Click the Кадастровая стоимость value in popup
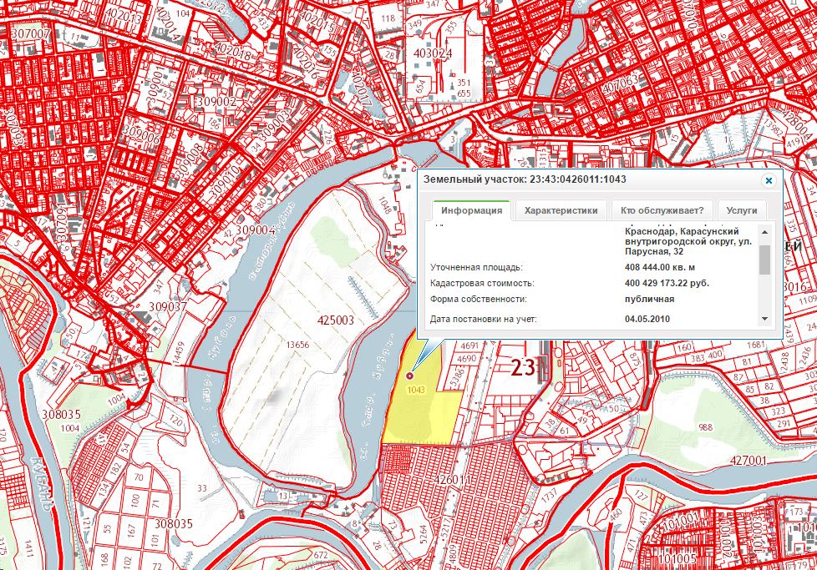The height and width of the screenshot is (570, 817). 667,284
